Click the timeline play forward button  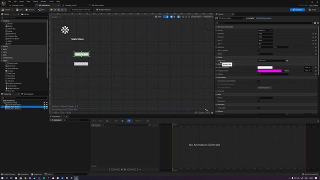pyautogui.click(x=125, y=169)
